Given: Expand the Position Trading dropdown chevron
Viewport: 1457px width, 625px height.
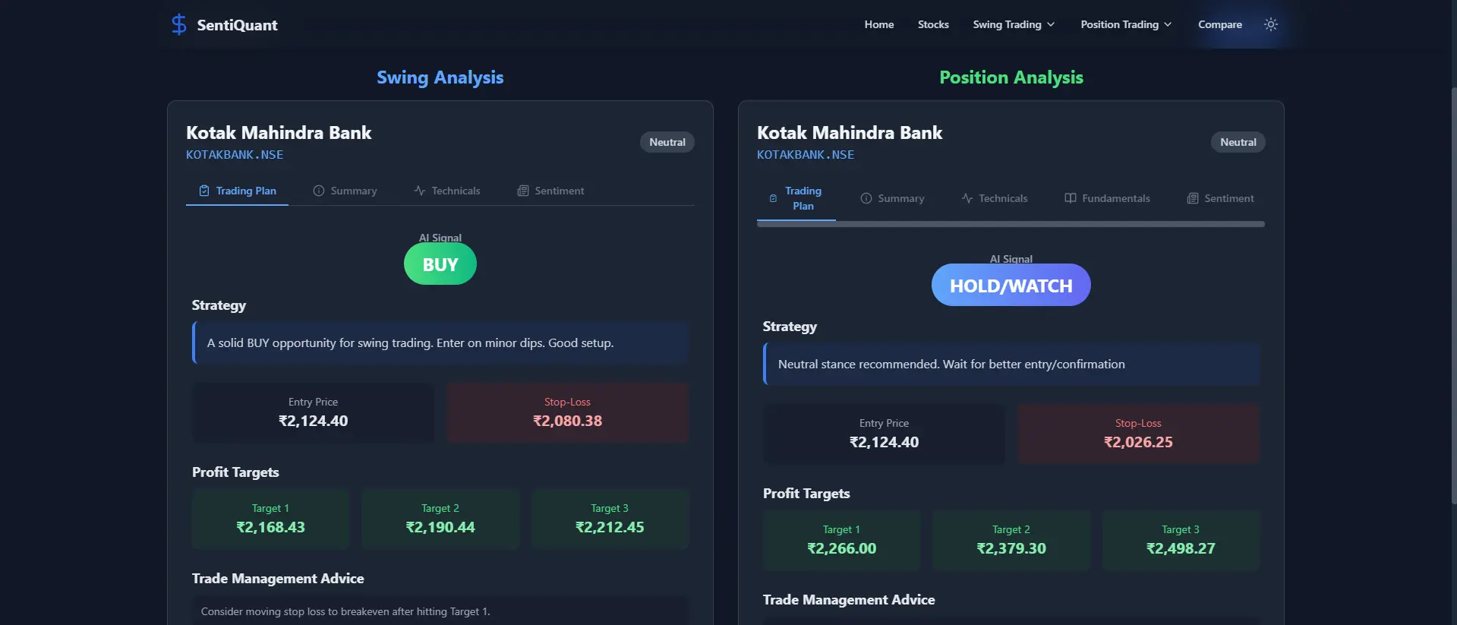Looking at the screenshot, I should 1168,24.
